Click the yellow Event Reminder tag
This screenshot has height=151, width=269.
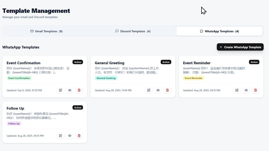tap(194, 78)
